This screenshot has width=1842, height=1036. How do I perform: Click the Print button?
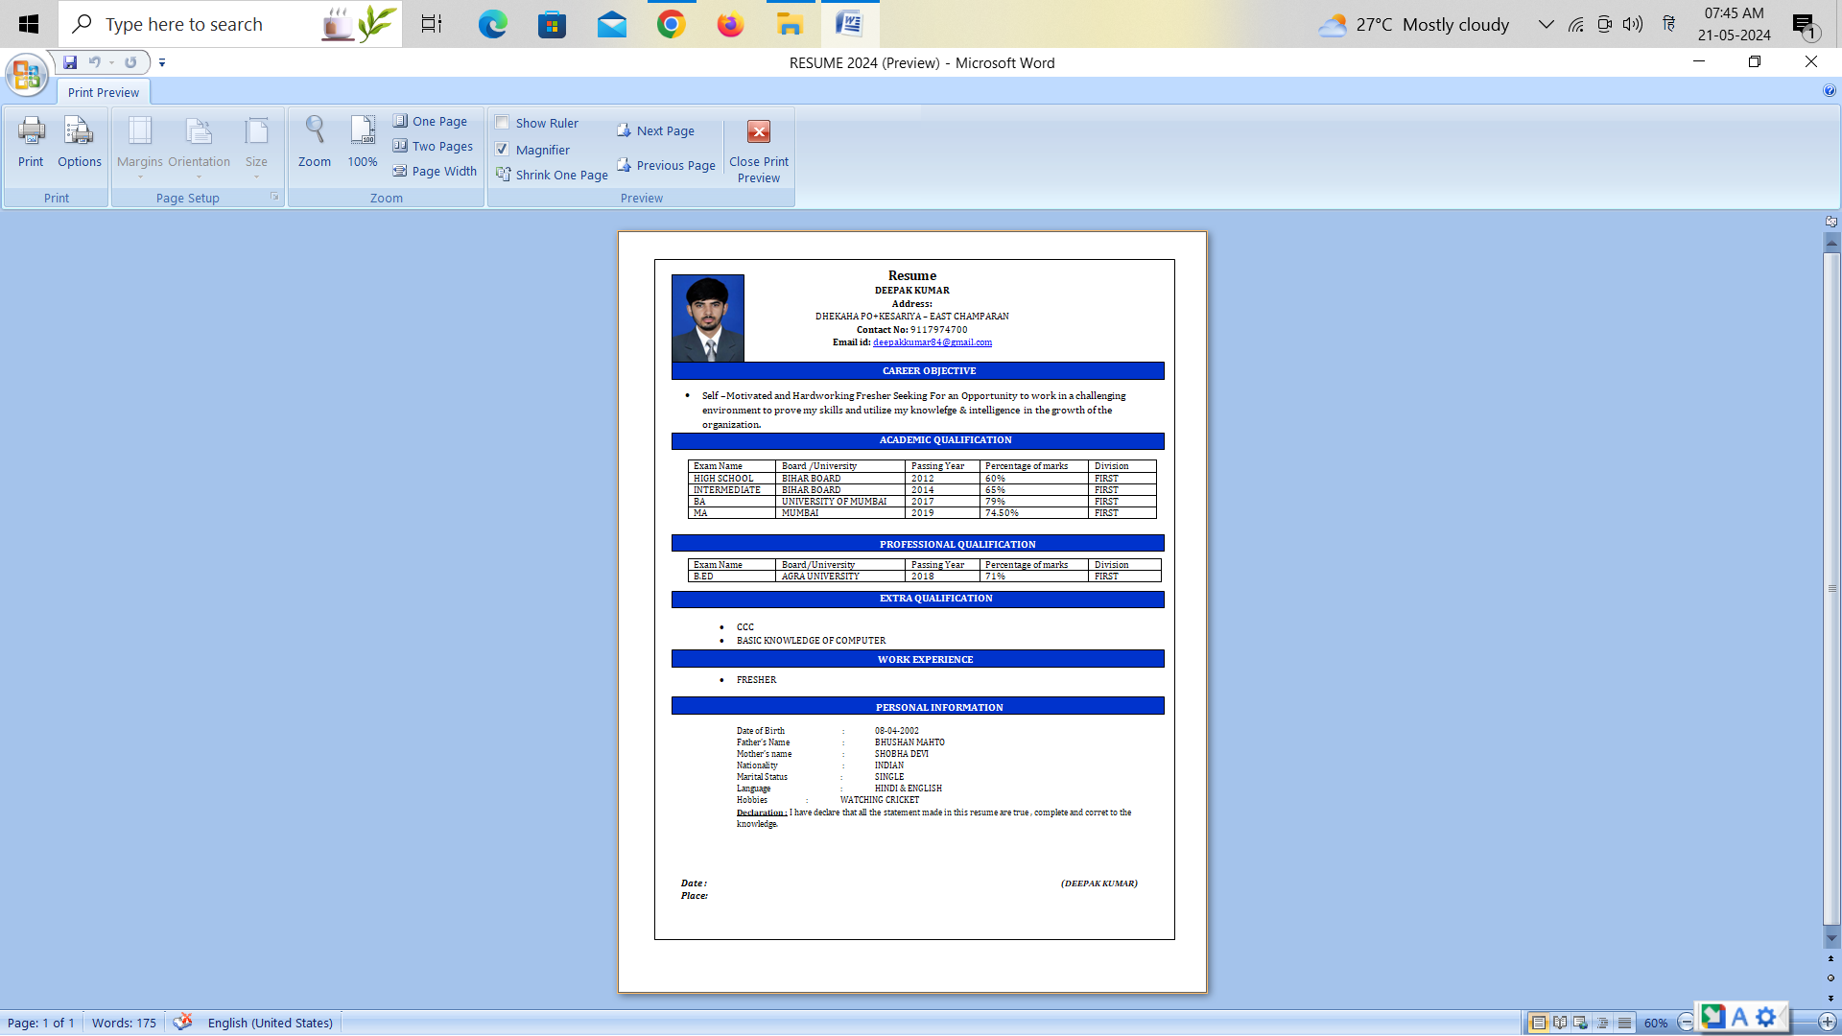(31, 143)
